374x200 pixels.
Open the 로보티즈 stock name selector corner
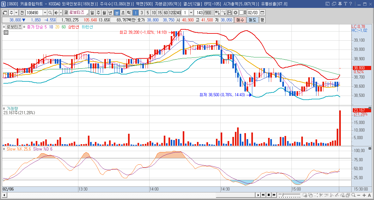[x=87, y=14]
